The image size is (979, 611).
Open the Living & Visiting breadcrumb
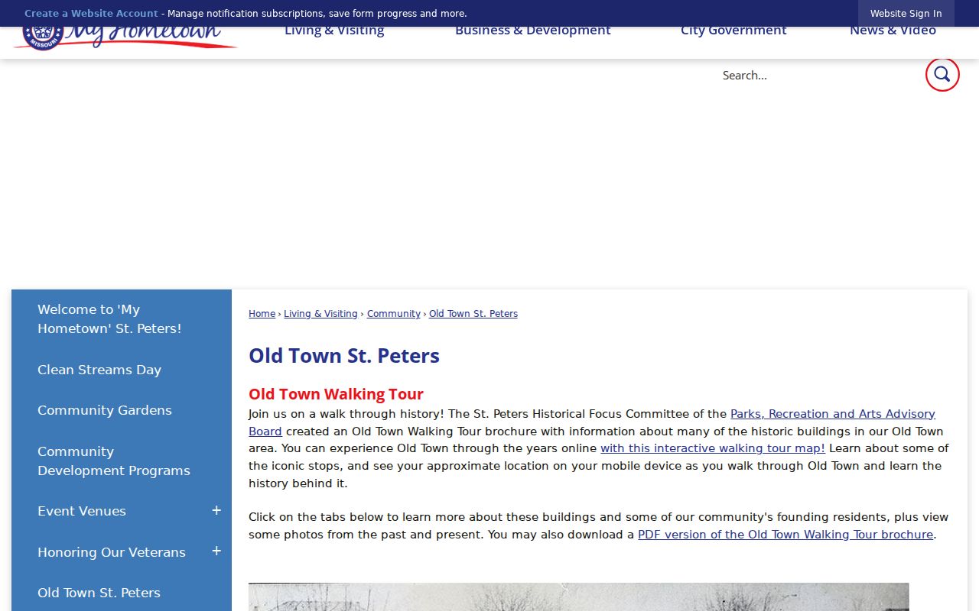coord(320,314)
